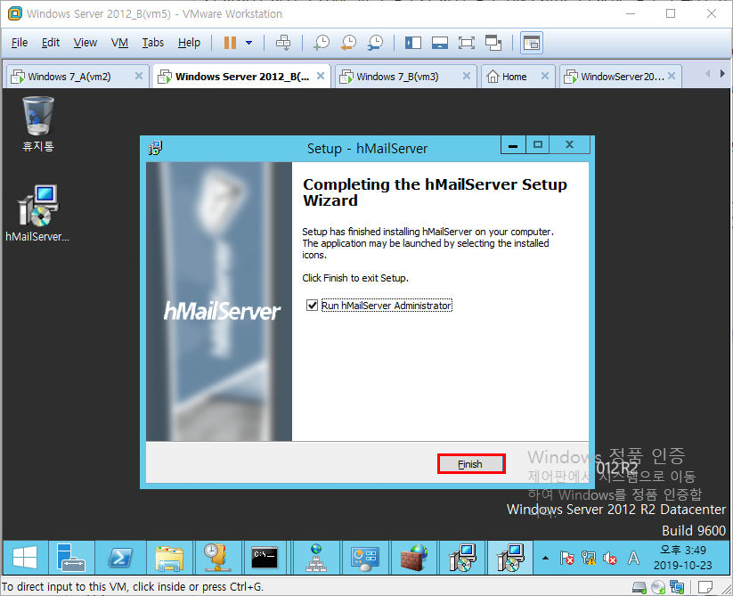733x596 pixels.
Task: Click CD/DVD drive status bar icon
Action: point(658,587)
